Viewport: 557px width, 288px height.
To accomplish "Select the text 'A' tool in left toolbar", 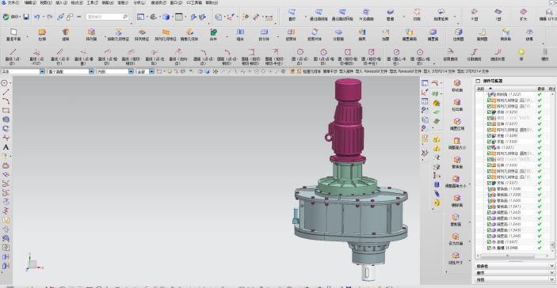I will coord(6,147).
